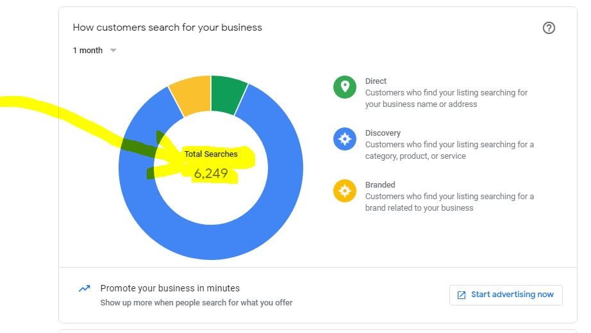The width and height of the screenshot is (591, 333).
Task: Click the blue Discovery compass icon
Action: coord(345,139)
